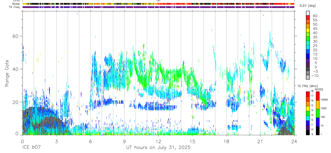Click the '151' CPID value at top
Image resolution: width=331 pixels, height=153 pixels.
pos(158,1)
